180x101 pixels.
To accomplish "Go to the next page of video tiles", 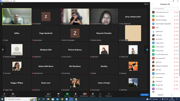I will click(x=147, y=50).
